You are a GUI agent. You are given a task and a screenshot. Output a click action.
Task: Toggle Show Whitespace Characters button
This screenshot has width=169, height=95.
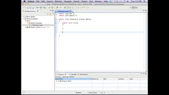click(73, 8)
